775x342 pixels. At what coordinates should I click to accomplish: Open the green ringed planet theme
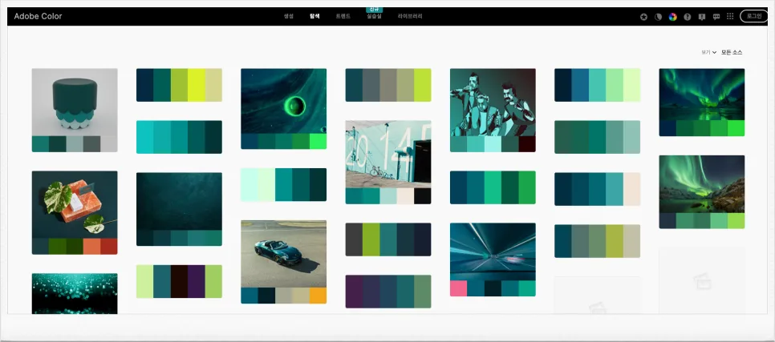[x=284, y=101]
